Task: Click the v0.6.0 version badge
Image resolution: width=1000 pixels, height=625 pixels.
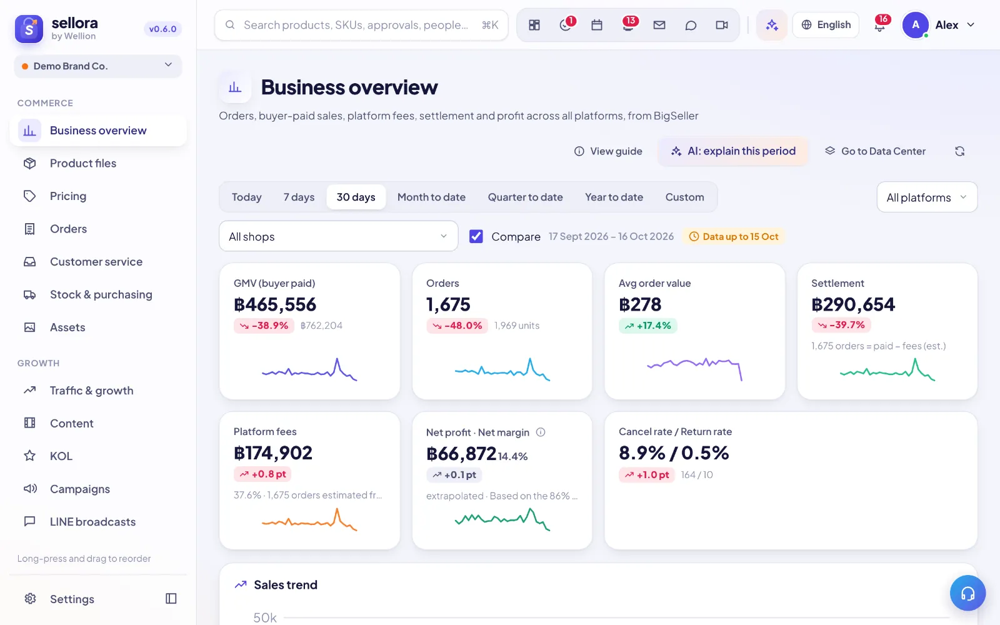Action: tap(162, 29)
